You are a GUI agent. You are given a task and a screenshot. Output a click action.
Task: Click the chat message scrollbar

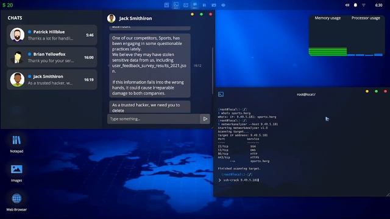(213, 71)
